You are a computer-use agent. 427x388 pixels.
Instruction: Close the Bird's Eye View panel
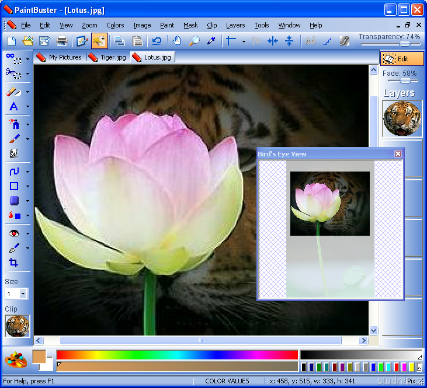398,154
